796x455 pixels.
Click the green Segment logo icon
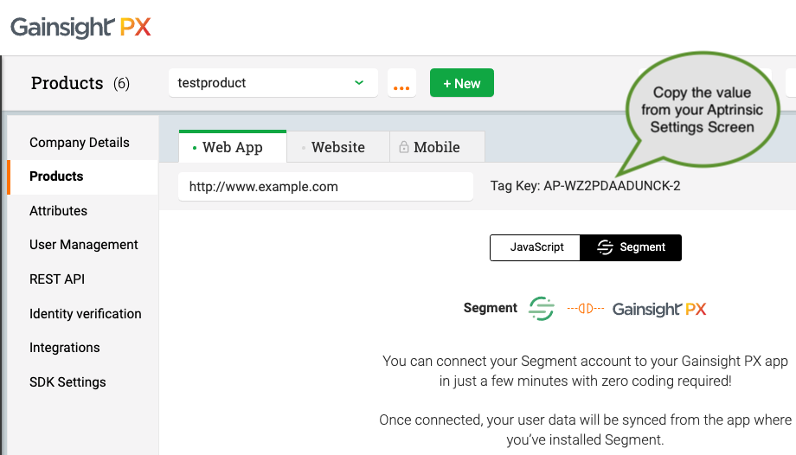click(542, 308)
